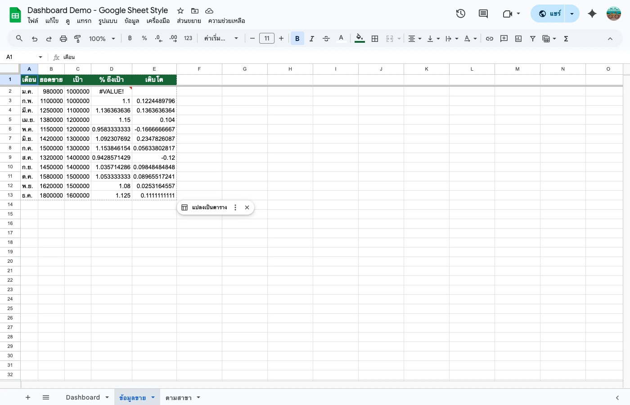
Task: Open the zoom level dropdown showing 100%
Action: pyautogui.click(x=101, y=38)
